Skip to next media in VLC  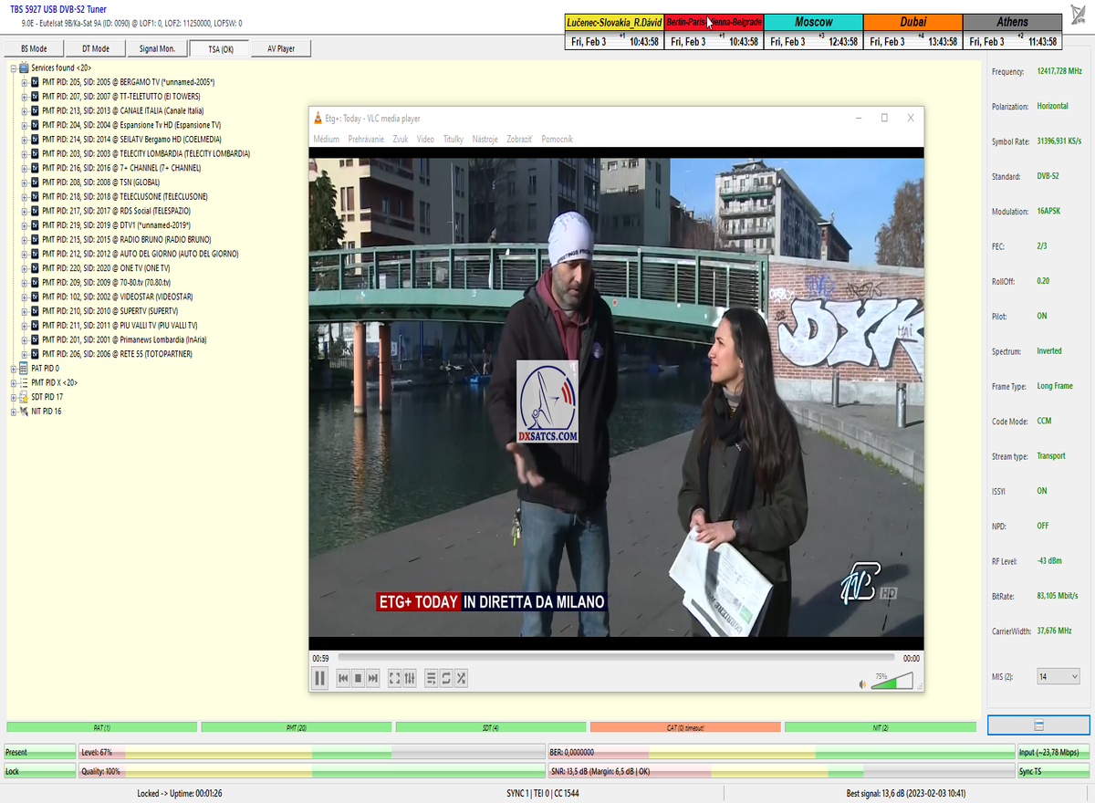(x=373, y=678)
